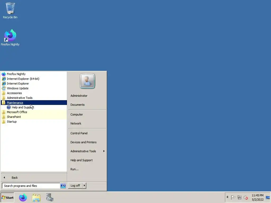Click the taskbar clock showing 11:45 PM
The height and width of the screenshot is (203, 271).
(258, 197)
